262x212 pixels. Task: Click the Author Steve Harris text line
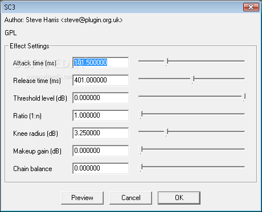[x=64, y=20]
